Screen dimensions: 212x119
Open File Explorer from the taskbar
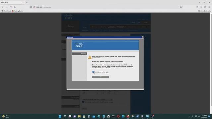79,116
